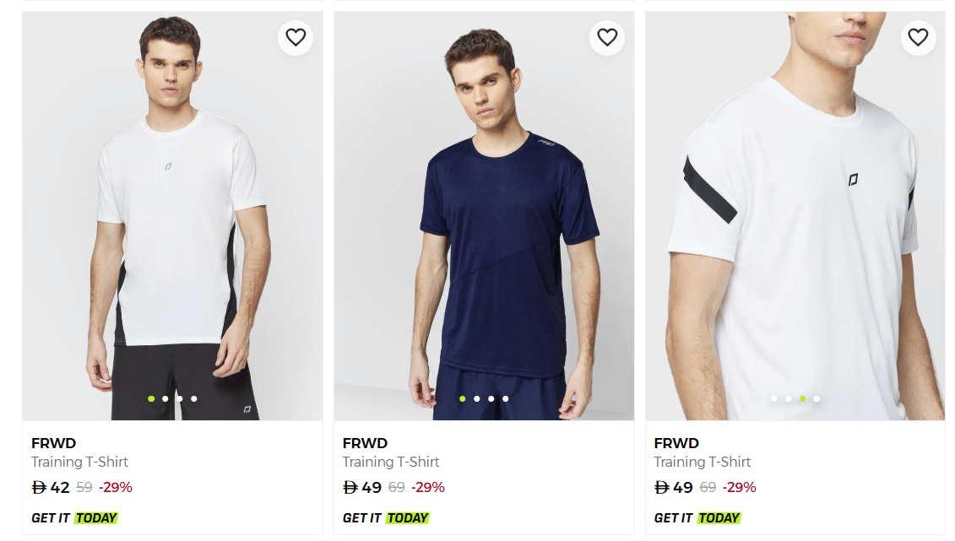Open first white T-shirt product image

tap(172, 219)
